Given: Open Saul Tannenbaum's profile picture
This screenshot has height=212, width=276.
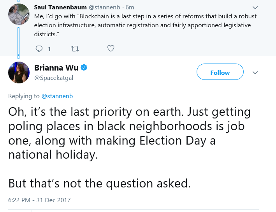Looking at the screenshot, I should 19,14.
